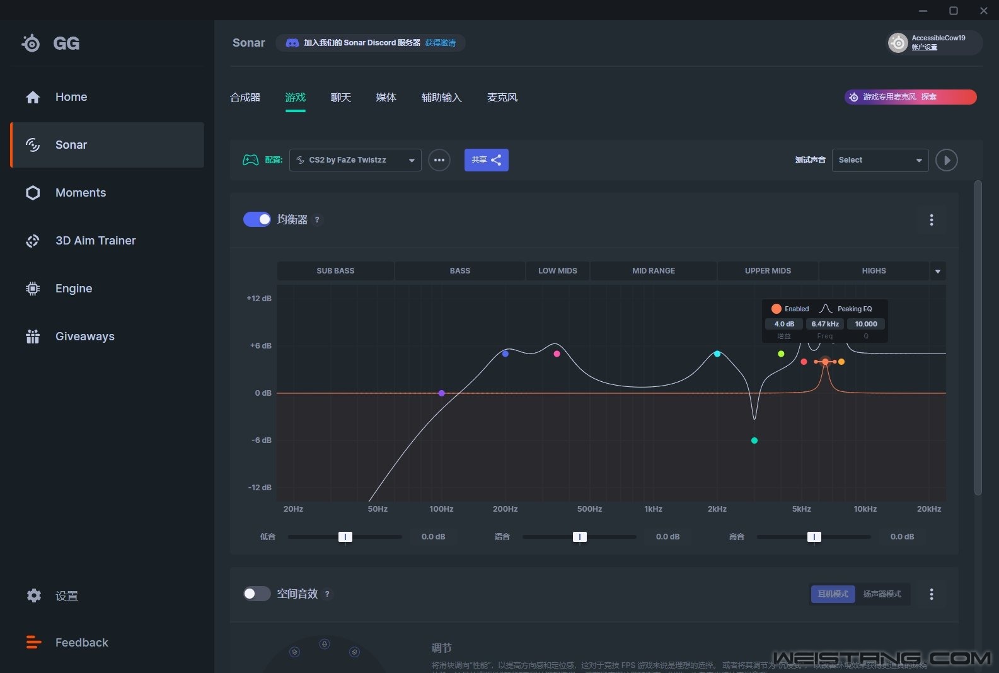Toggle the Enabled band indicator
Screen dimensions: 999x673
[x=777, y=309]
